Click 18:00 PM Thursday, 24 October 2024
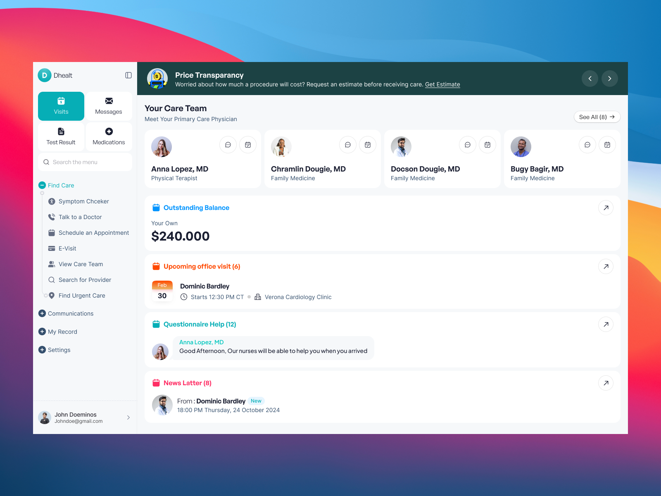 pos(228,410)
